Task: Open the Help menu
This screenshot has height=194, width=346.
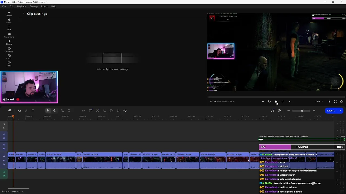Action: tap(54, 6)
